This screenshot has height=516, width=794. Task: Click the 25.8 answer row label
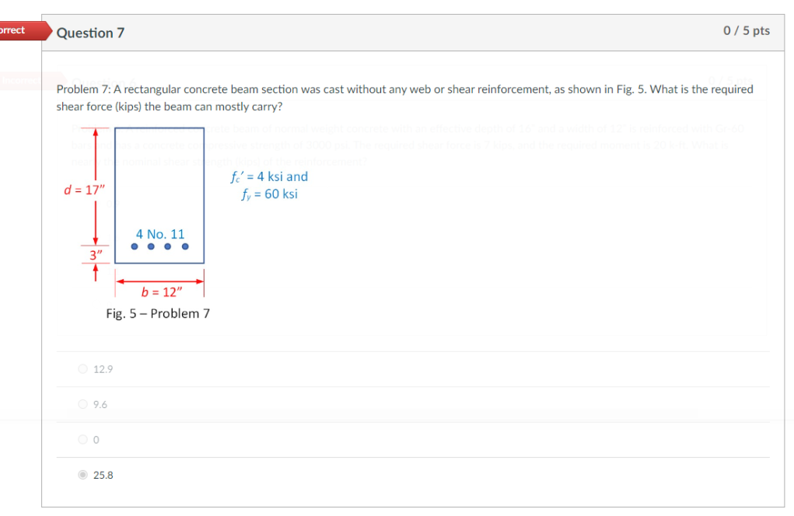[103, 475]
